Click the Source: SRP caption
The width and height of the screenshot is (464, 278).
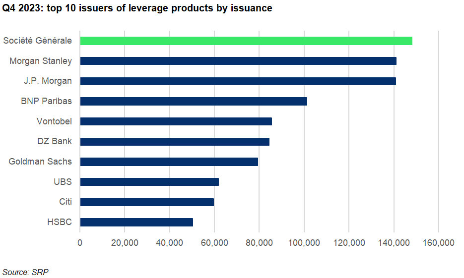25,272
